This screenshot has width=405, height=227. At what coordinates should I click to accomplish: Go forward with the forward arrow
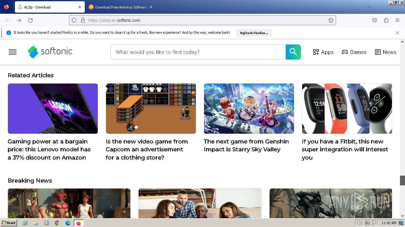coord(19,20)
